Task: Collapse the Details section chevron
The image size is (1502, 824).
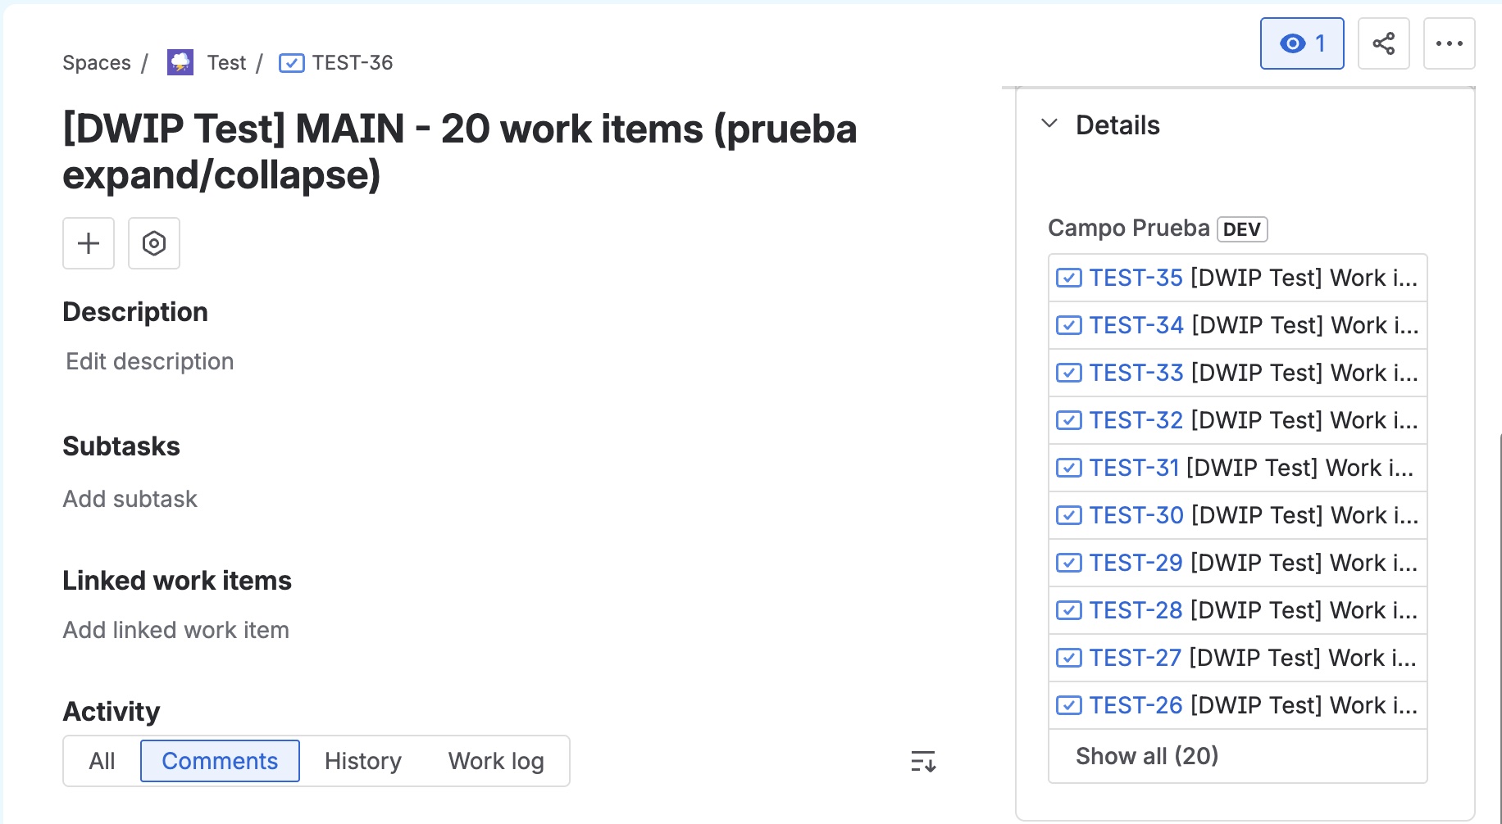Action: [x=1049, y=124]
